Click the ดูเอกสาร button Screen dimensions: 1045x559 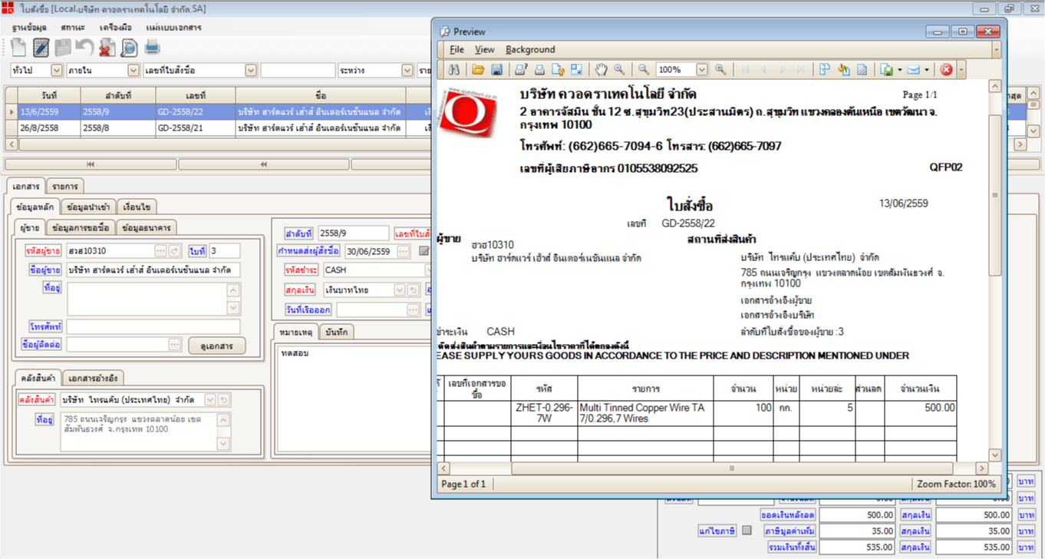tap(216, 346)
